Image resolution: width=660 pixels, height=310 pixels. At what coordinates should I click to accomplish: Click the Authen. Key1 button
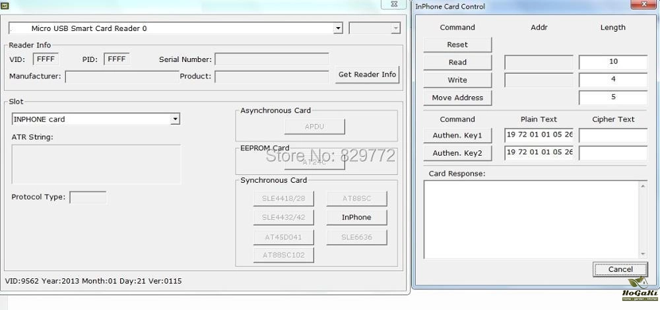(x=457, y=136)
